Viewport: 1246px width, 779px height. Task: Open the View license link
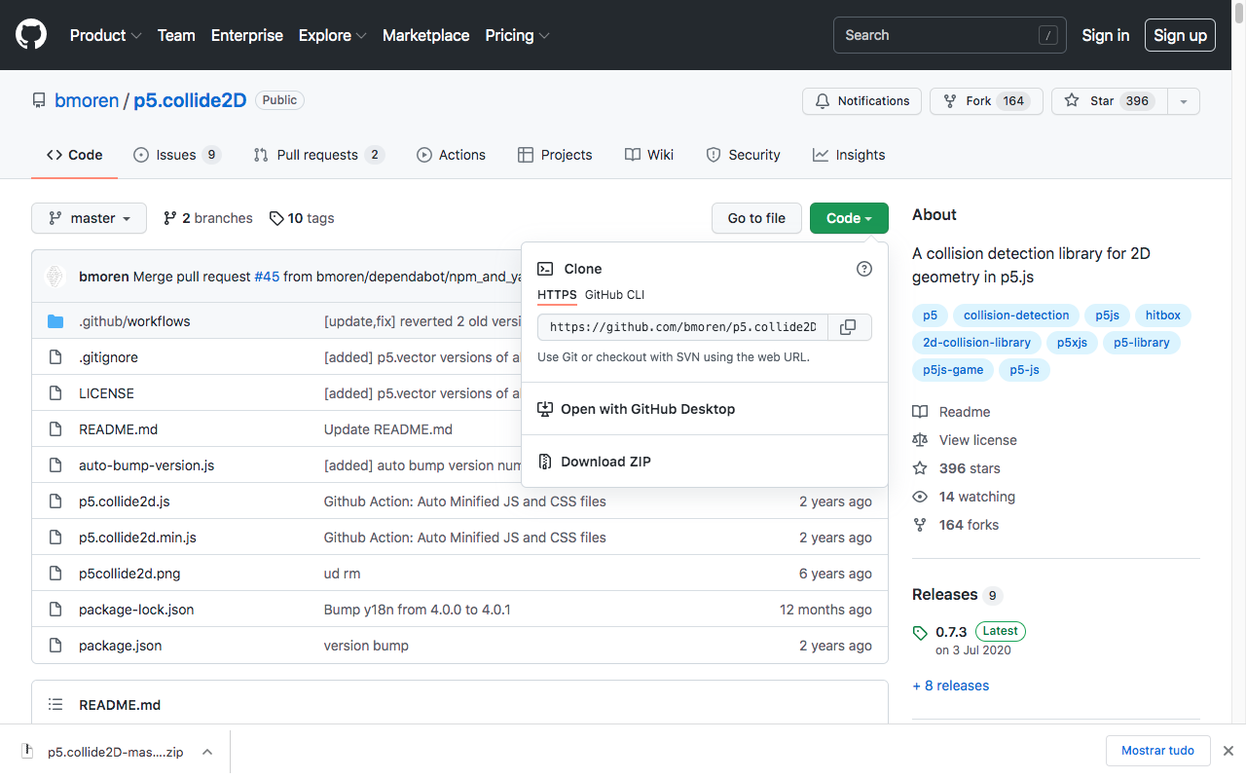click(965, 440)
